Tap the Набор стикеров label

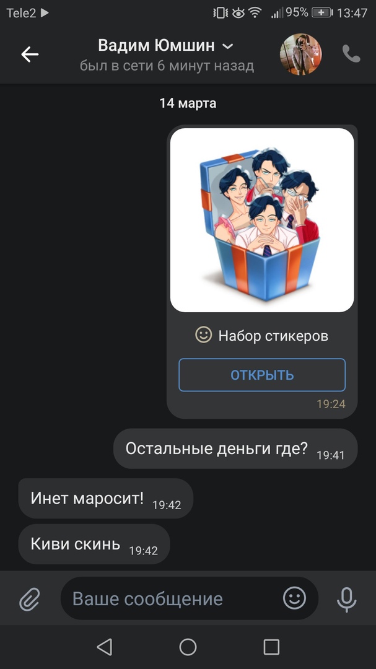tap(273, 336)
